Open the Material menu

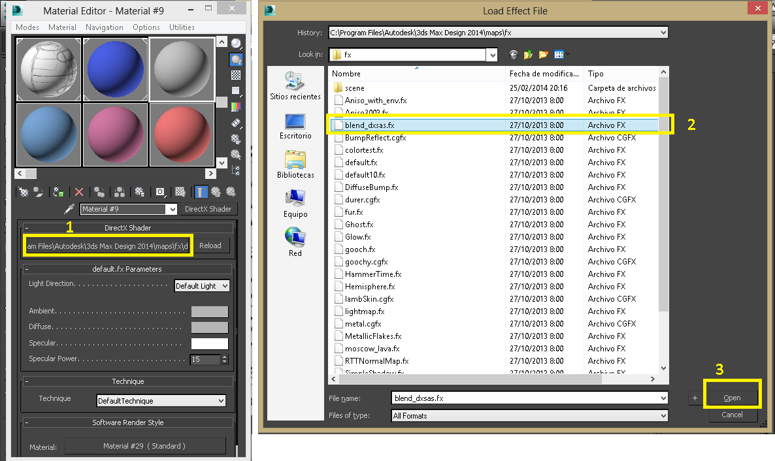[x=62, y=27]
